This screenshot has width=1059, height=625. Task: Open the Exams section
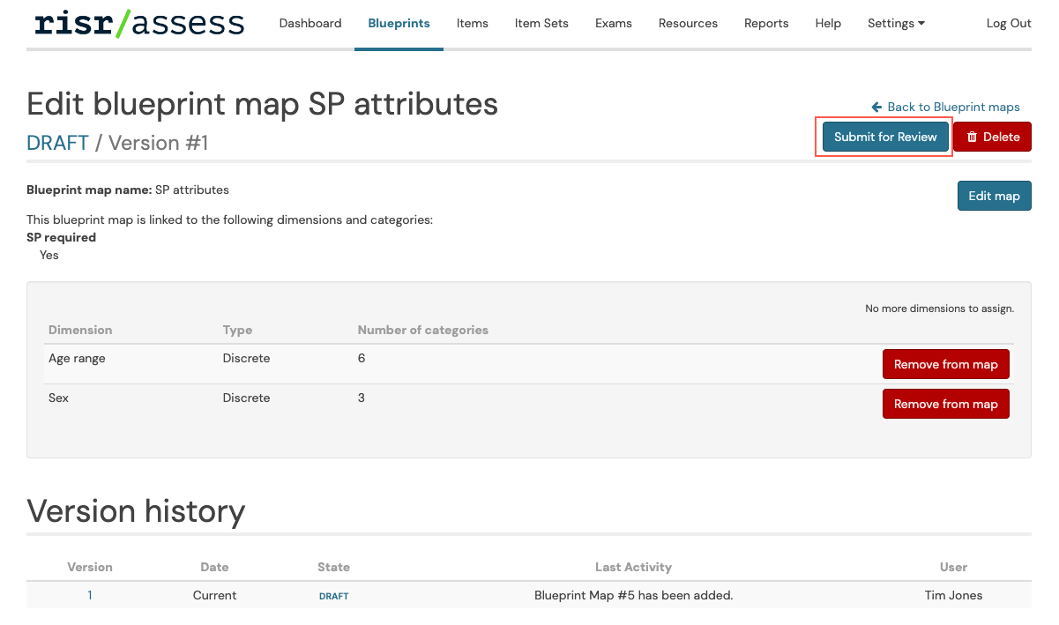pos(614,24)
